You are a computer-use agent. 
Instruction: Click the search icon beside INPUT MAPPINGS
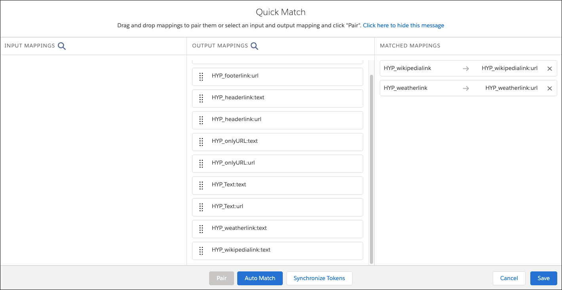click(x=62, y=45)
